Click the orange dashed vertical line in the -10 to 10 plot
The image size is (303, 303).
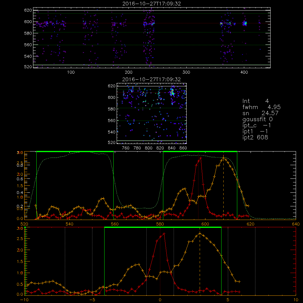[x=200, y=261]
